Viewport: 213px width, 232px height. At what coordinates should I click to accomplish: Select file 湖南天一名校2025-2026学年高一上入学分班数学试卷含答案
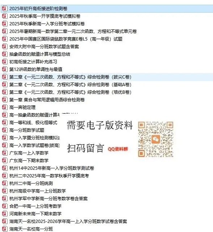coord(68,222)
